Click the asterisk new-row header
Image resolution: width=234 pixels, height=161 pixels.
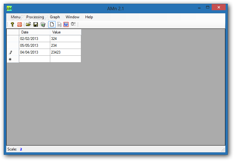tap(13, 59)
